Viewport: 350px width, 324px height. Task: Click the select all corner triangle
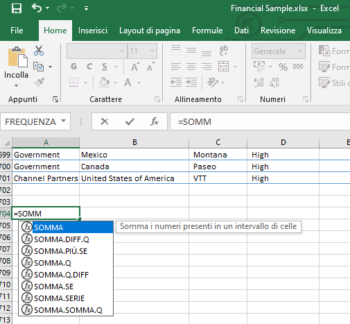6,143
